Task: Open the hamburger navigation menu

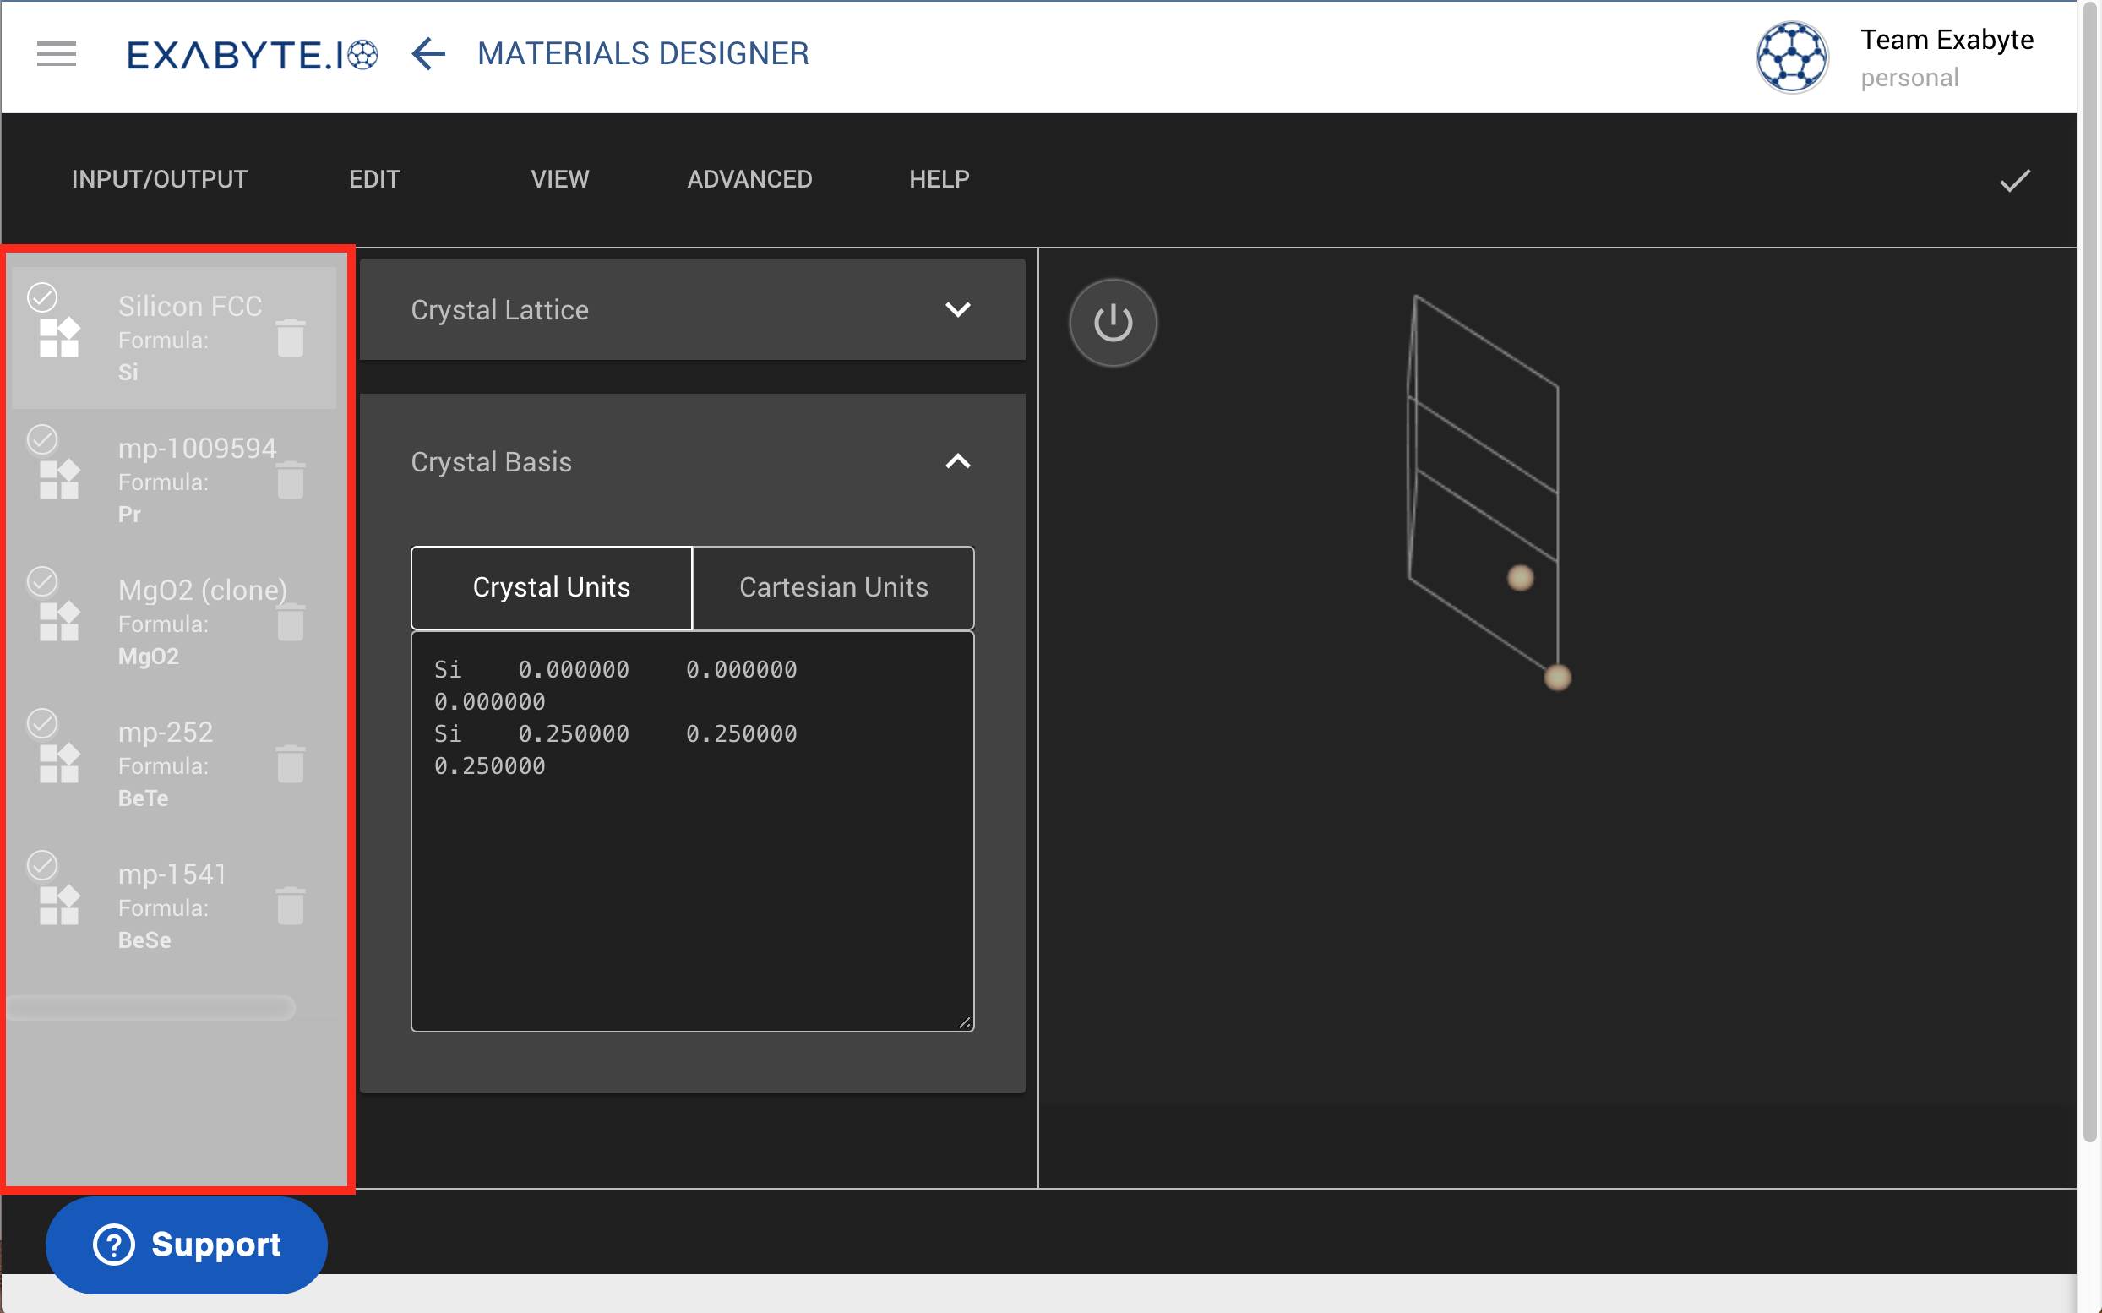Action: pyautogui.click(x=57, y=54)
